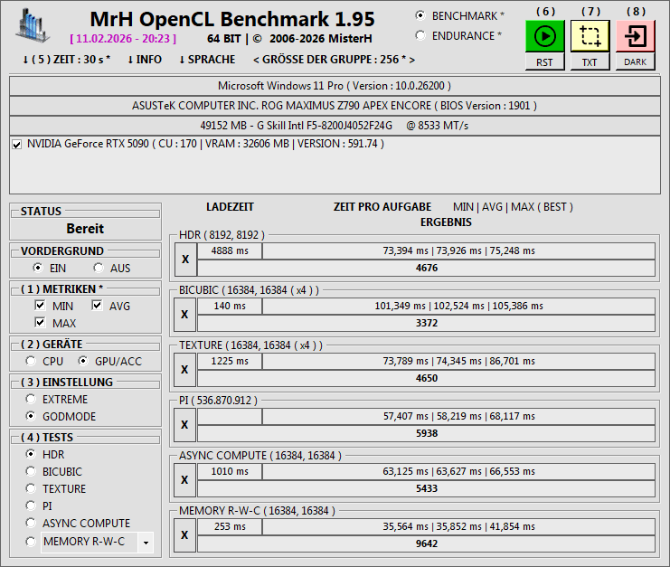
Task: Choose the GODMODE setting
Action: pyautogui.click(x=31, y=416)
